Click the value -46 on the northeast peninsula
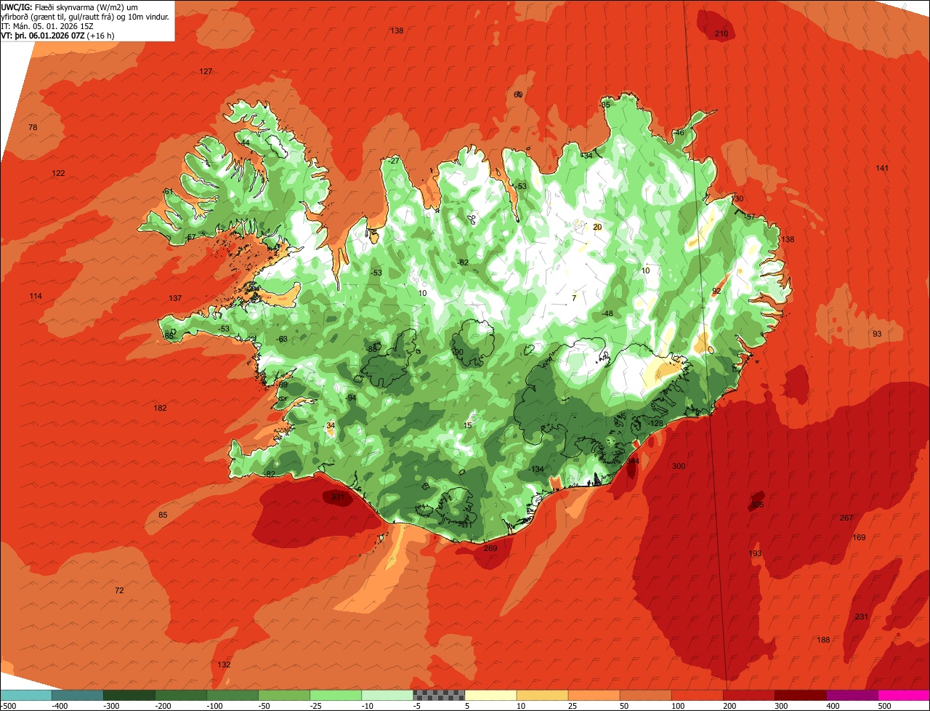The image size is (930, 711). pos(679,133)
